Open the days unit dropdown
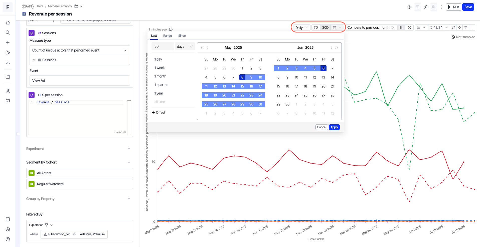 tap(185, 46)
